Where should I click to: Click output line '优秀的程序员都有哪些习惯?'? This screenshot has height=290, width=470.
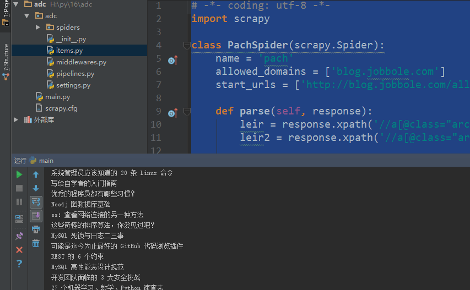point(93,194)
